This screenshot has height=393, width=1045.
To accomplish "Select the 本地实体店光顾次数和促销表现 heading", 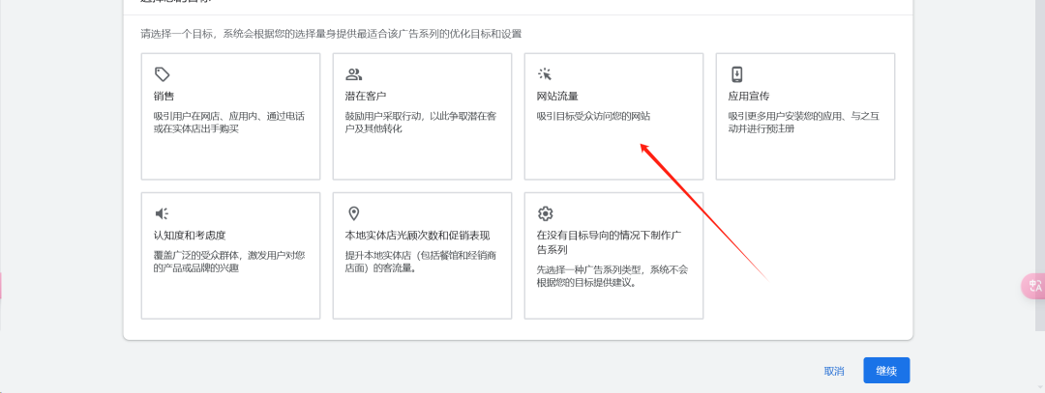I will pos(417,236).
